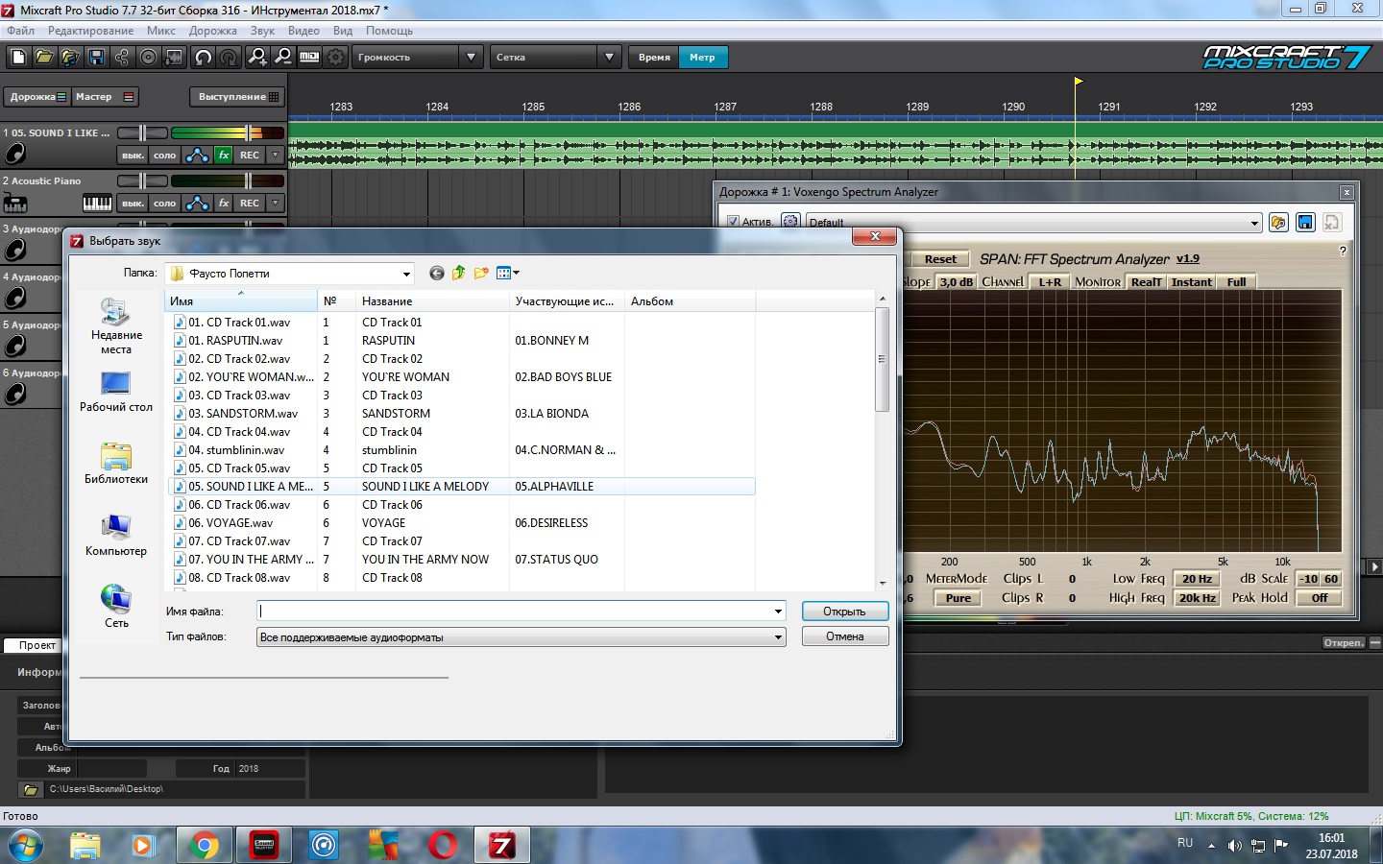Redo the last undone action
Viewport: 1383px width, 864px height.
click(229, 58)
